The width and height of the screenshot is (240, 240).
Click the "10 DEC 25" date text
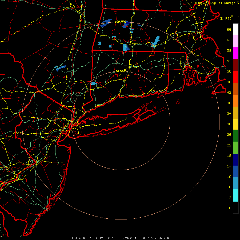click(145, 238)
